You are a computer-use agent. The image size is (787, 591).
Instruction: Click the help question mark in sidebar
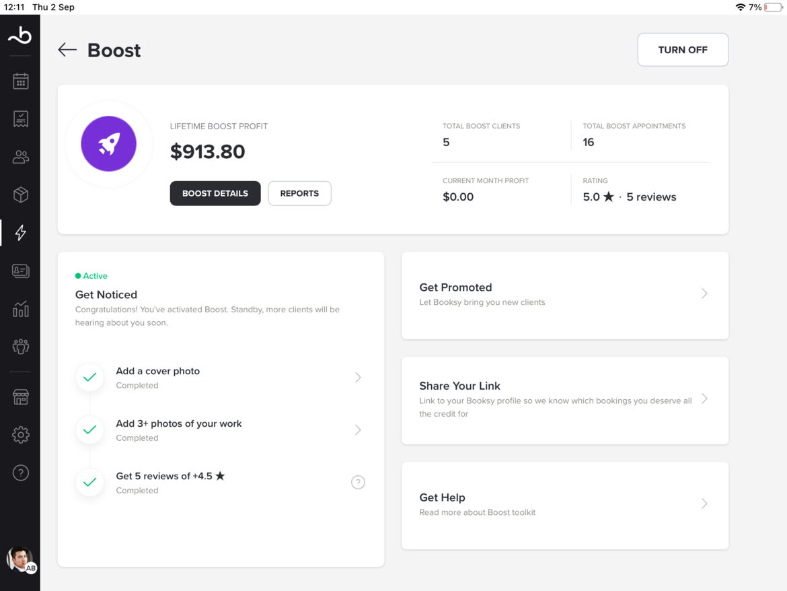21,473
